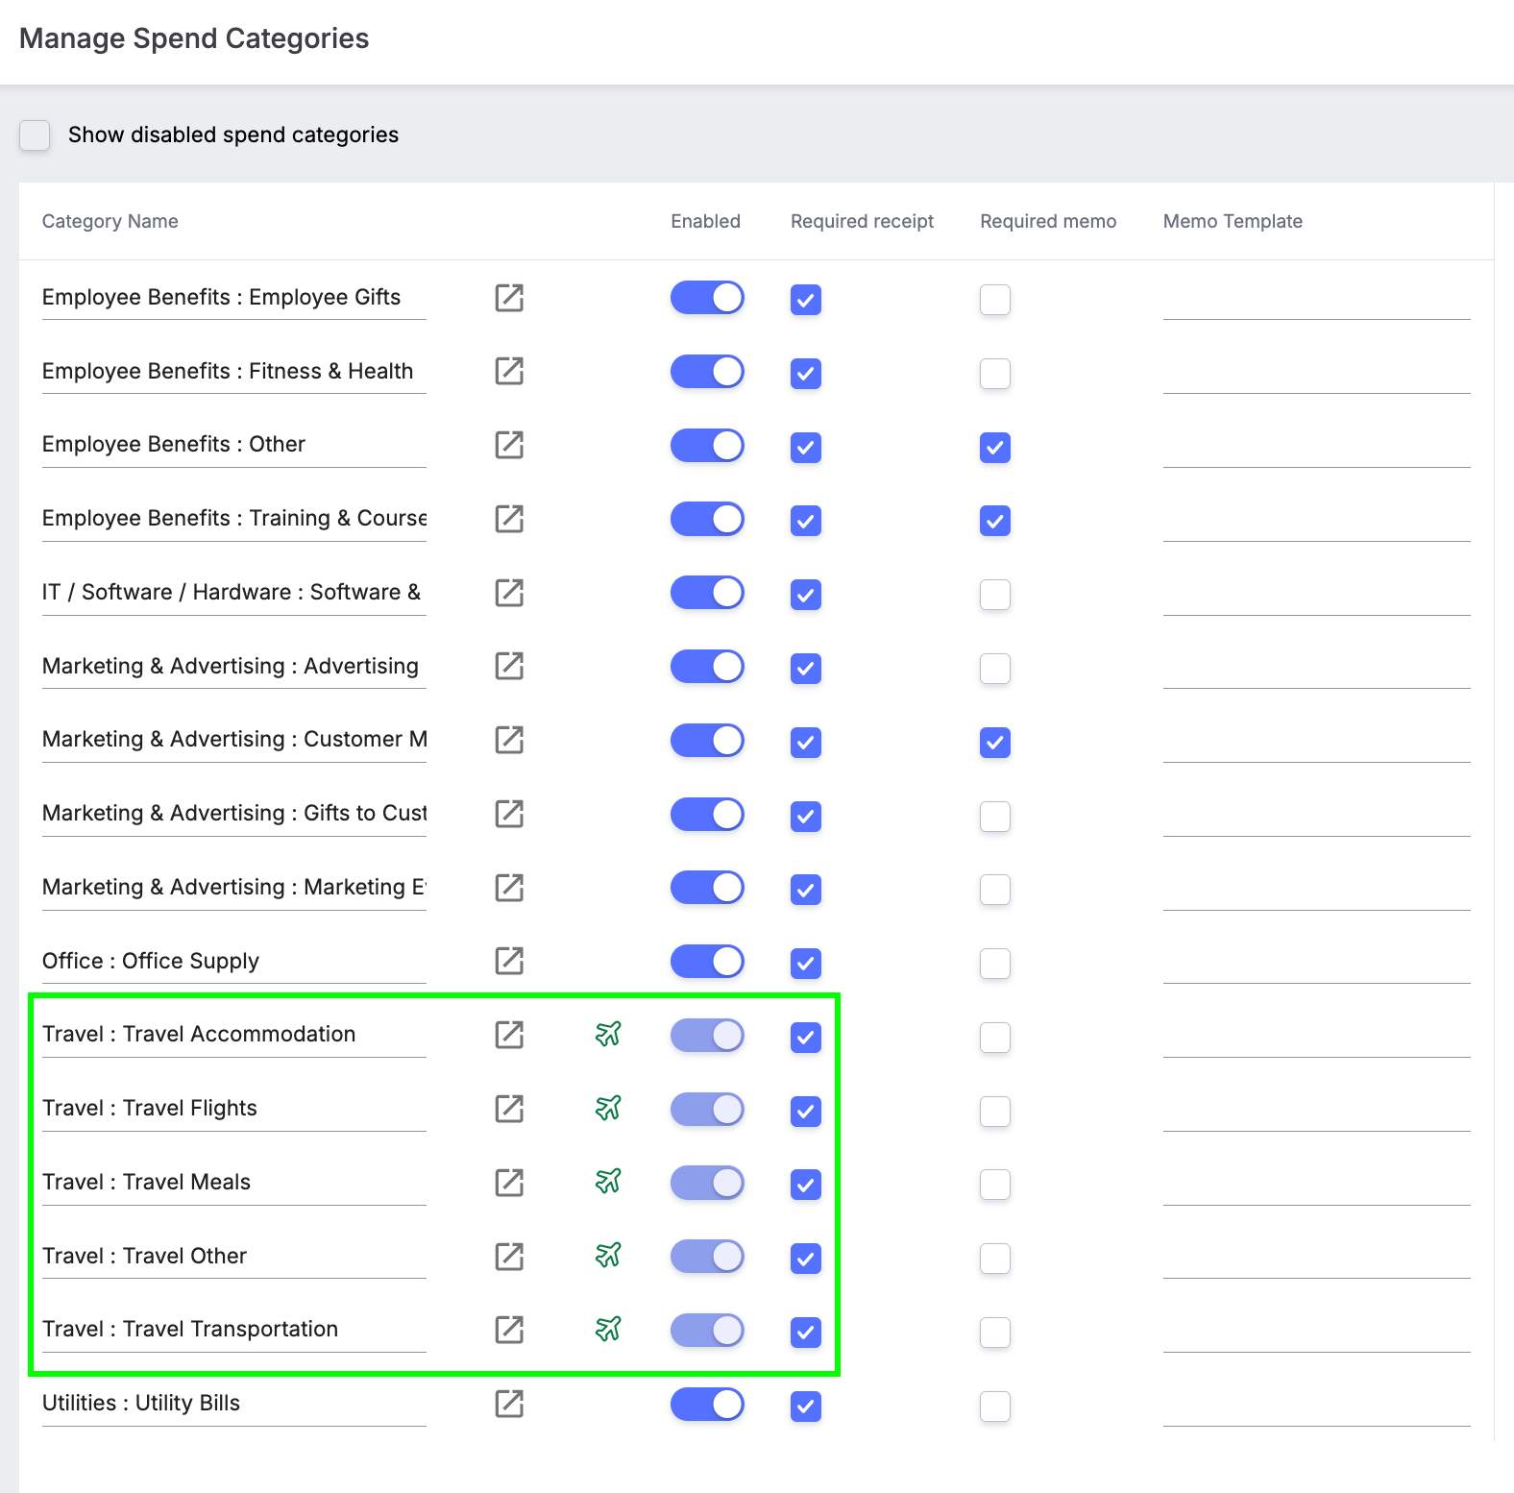Open external link for Utility Bills

pyautogui.click(x=509, y=1404)
